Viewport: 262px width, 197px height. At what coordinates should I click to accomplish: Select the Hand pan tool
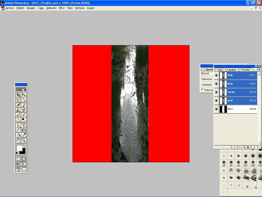tap(18, 140)
